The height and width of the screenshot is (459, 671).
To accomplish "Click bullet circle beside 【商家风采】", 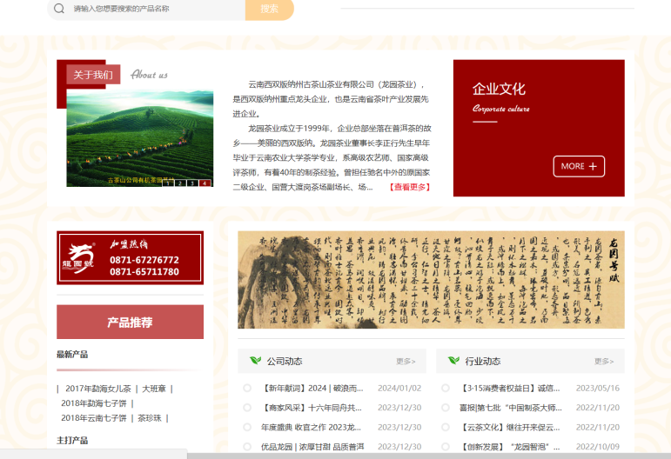I will pyautogui.click(x=247, y=408).
